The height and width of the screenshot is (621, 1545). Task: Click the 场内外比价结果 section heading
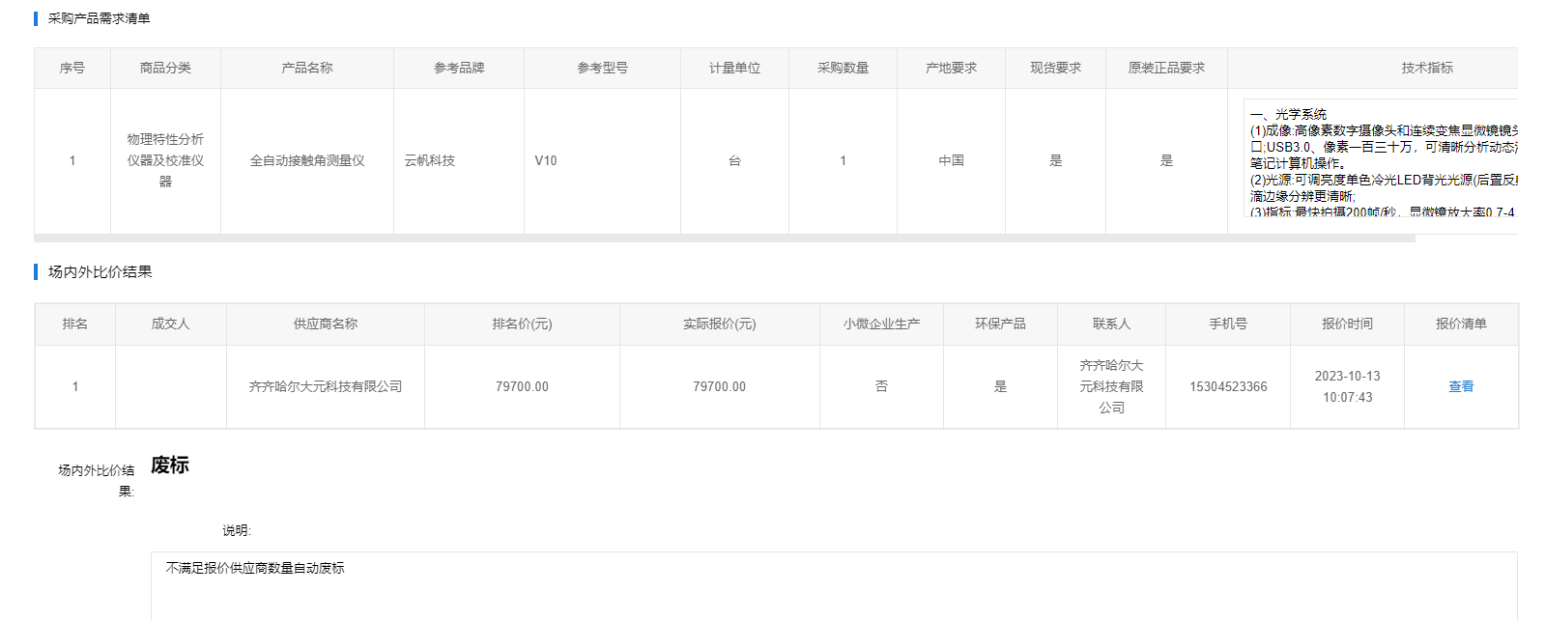click(100, 271)
